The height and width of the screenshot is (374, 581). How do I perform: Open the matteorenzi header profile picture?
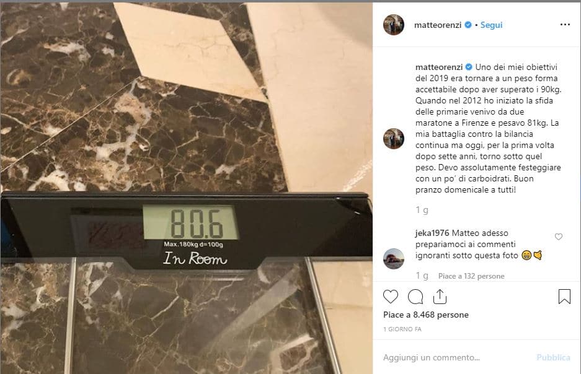pyautogui.click(x=394, y=25)
